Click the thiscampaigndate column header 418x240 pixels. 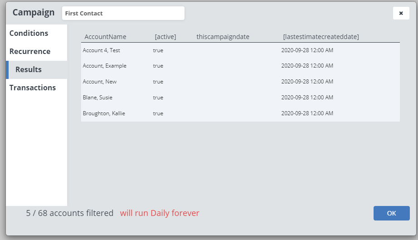coord(223,37)
